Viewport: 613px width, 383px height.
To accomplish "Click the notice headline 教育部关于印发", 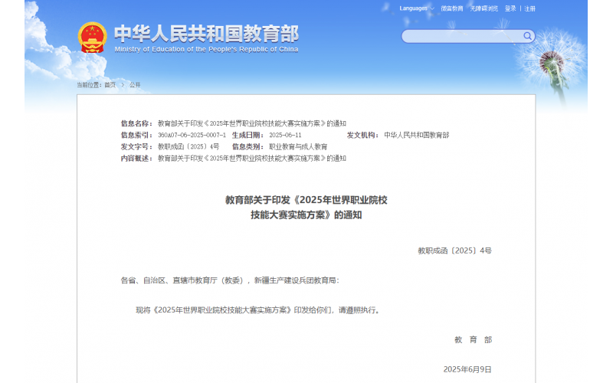I will (306, 207).
